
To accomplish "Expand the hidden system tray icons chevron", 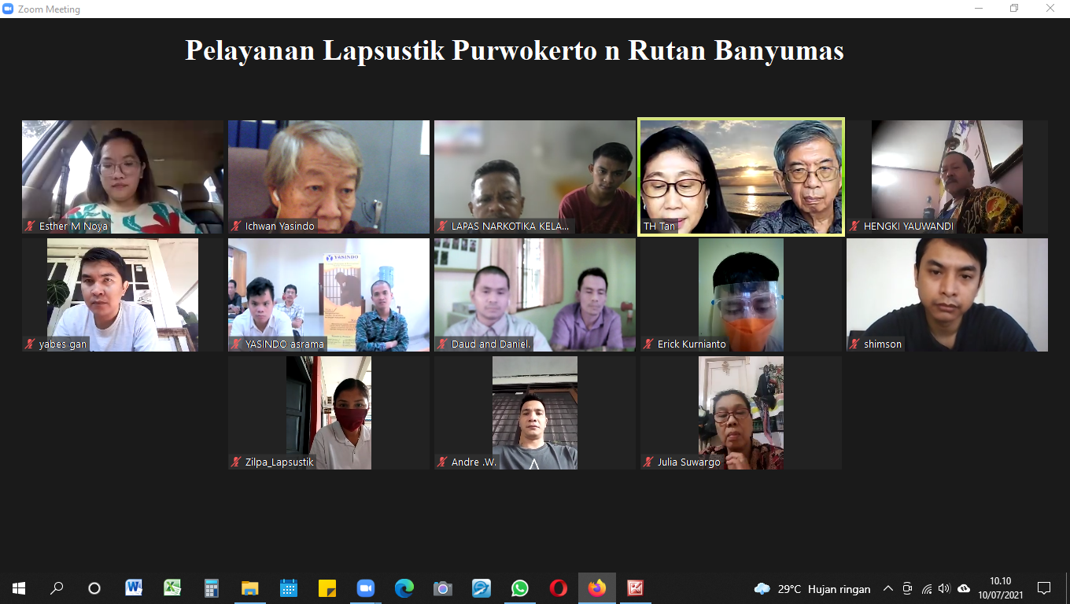I will coord(888,588).
